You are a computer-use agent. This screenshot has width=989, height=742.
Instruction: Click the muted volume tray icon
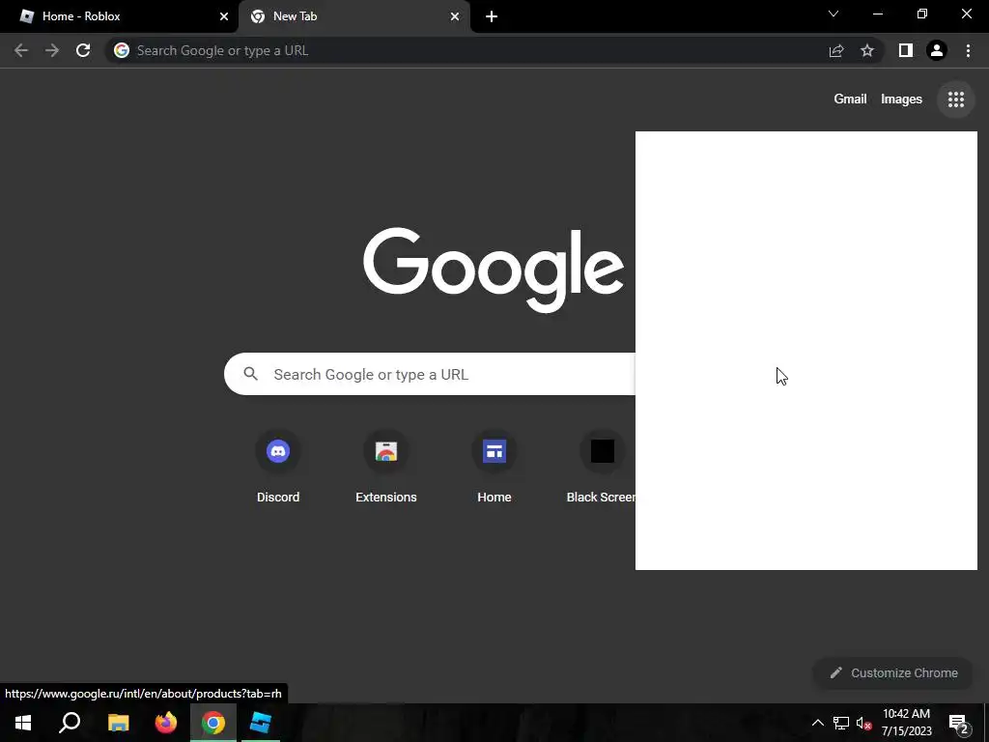(x=863, y=723)
